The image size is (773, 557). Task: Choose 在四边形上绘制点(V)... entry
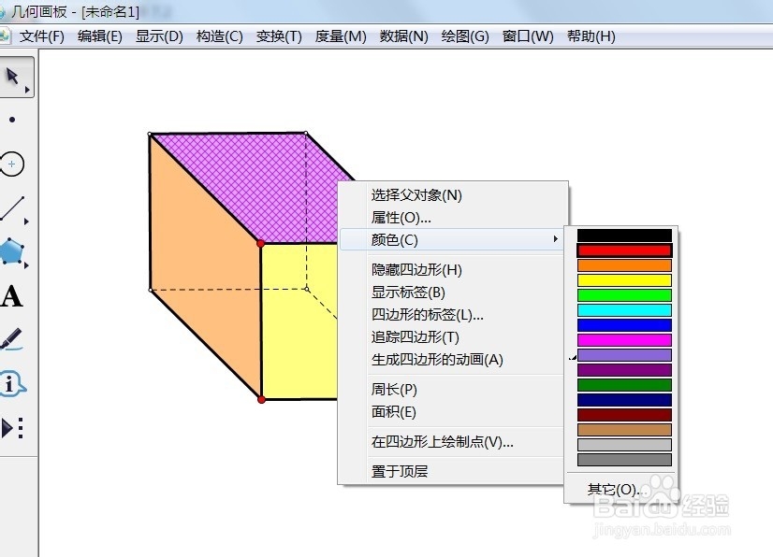(x=452, y=442)
